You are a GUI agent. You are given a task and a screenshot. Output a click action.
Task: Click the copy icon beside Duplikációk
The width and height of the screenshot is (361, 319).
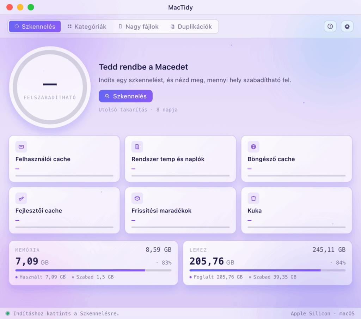click(172, 26)
